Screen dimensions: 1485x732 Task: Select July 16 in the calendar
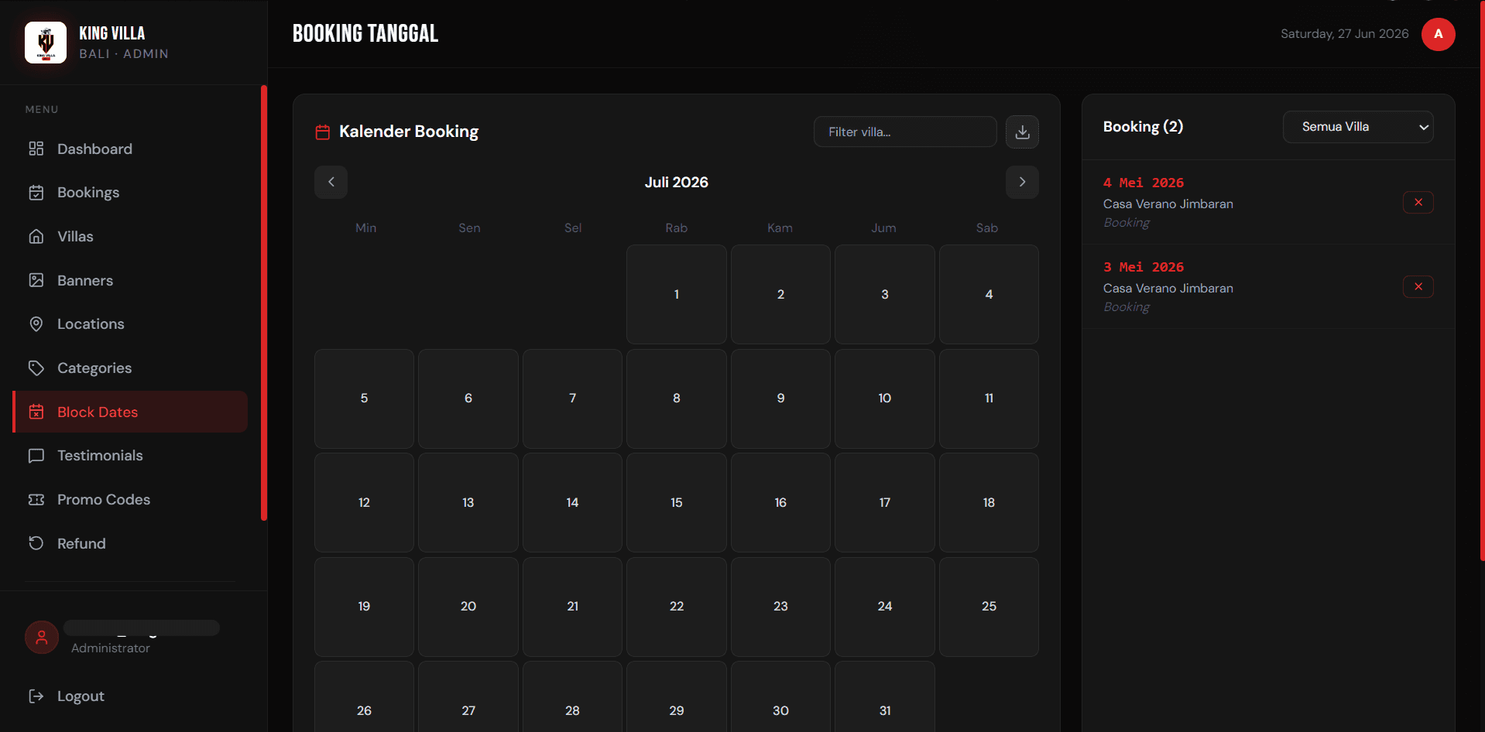click(780, 502)
